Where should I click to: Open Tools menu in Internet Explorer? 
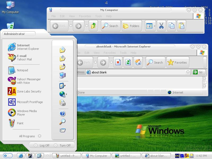tap(123, 52)
